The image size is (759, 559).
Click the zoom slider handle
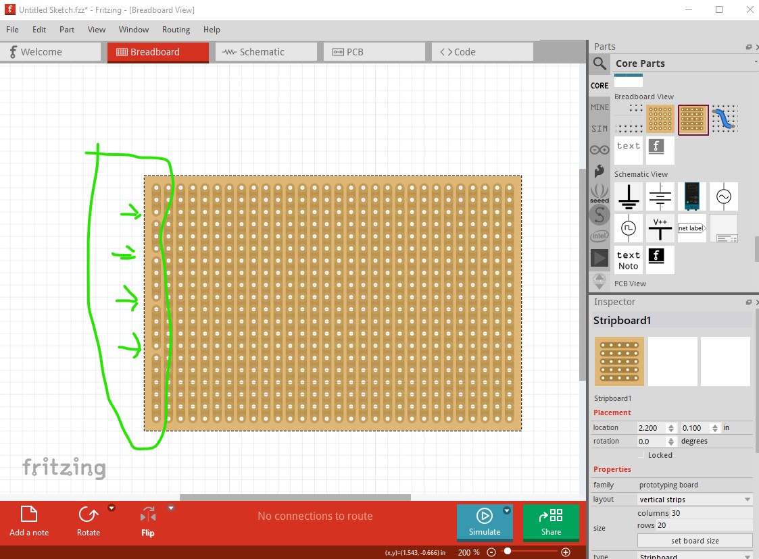click(x=508, y=552)
